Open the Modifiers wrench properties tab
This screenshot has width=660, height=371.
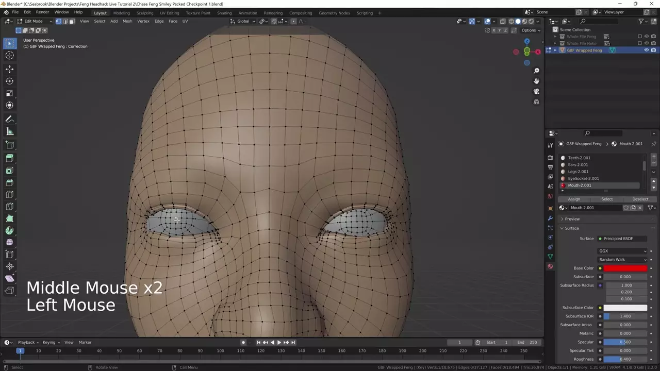tap(550, 218)
